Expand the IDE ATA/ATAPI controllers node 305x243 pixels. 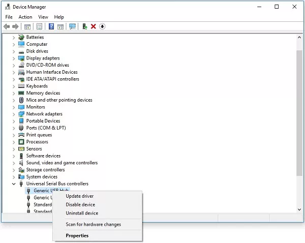point(14,79)
